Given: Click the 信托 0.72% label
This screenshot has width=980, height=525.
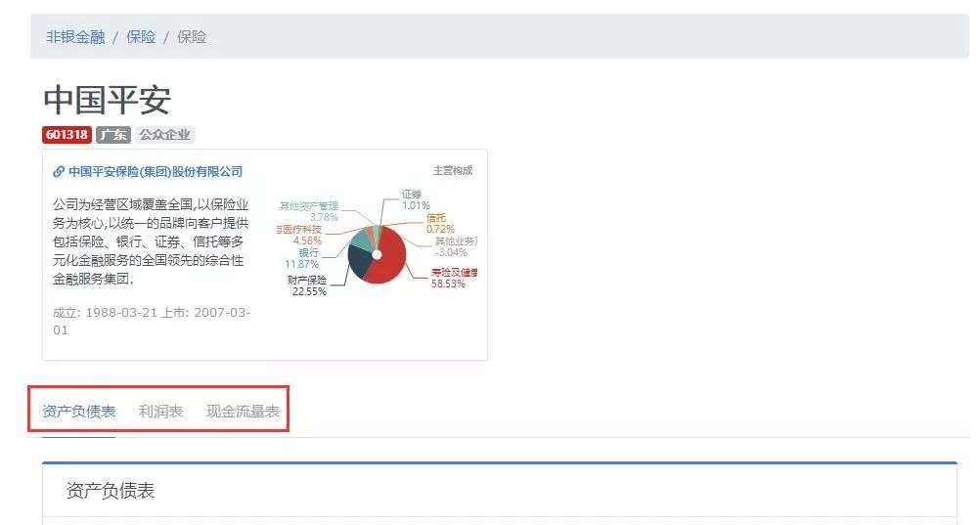Looking at the screenshot, I should tap(440, 223).
